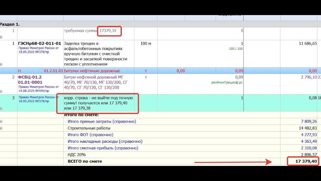Click the 0,08 cost in row 3

312,98
